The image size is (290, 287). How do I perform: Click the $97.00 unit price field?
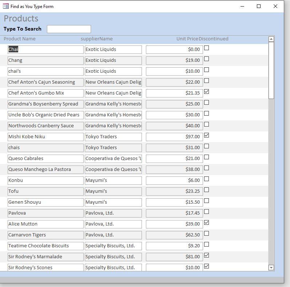(174, 137)
